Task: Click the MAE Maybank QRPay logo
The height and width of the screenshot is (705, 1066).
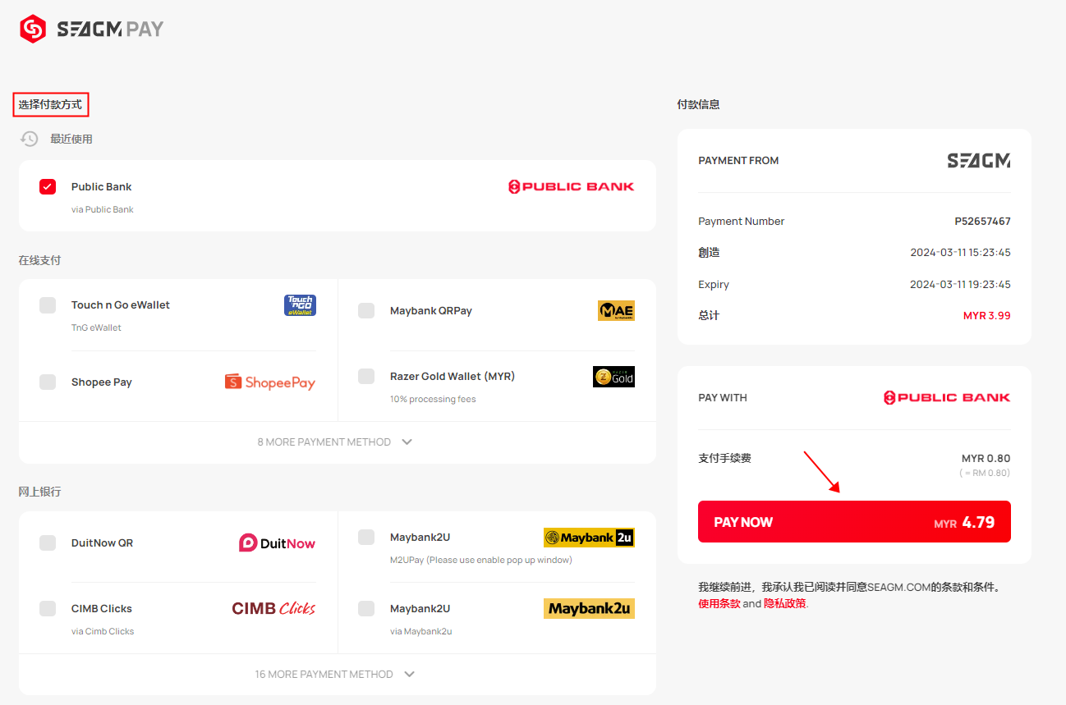Action: click(616, 311)
